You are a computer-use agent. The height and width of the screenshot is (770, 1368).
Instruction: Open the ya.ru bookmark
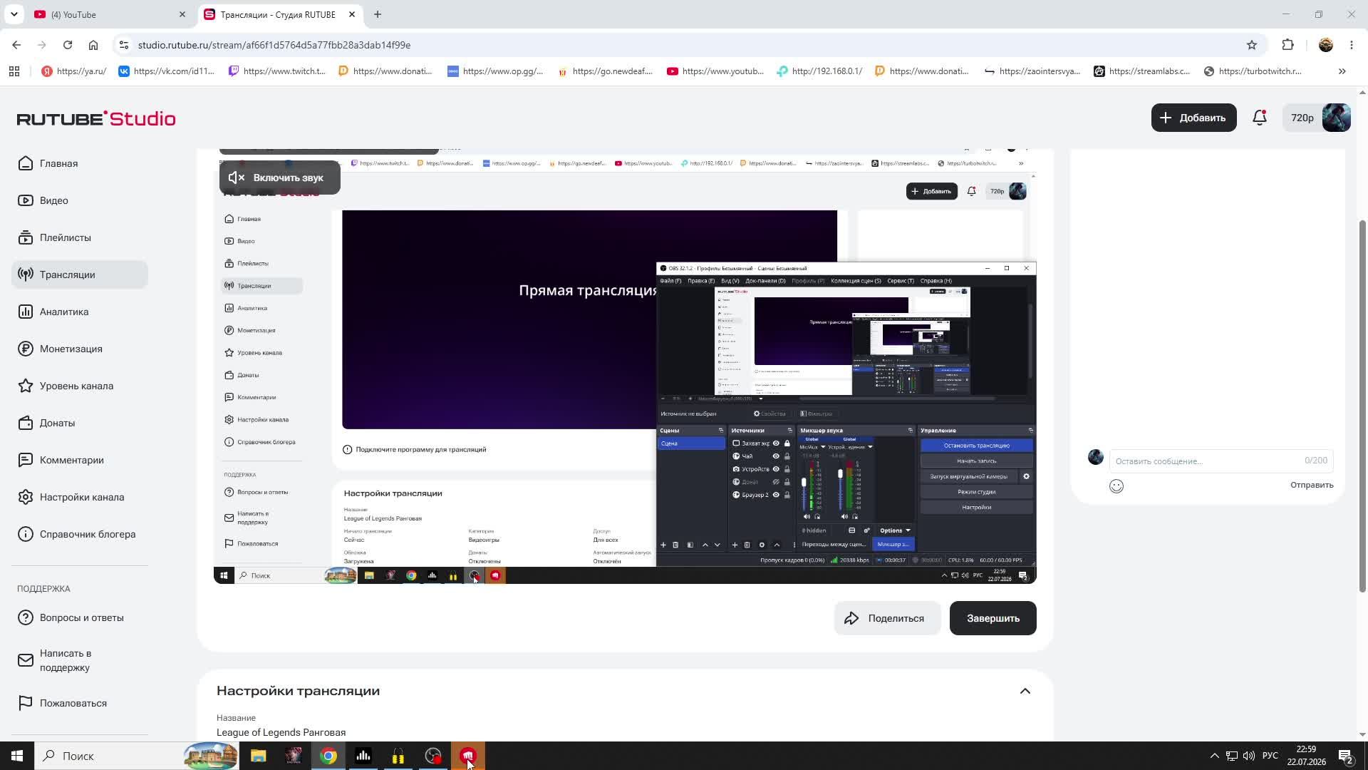[74, 71]
